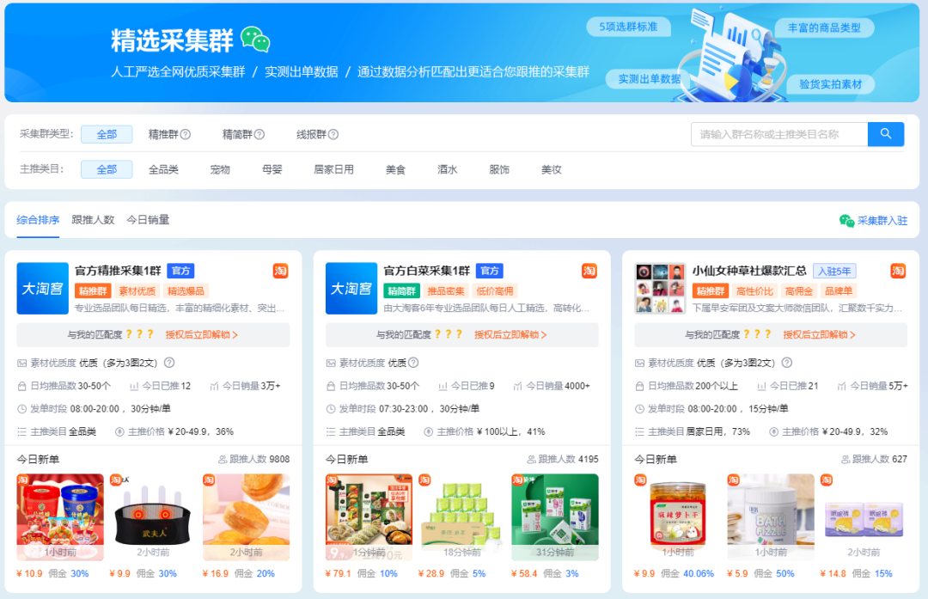
Task: Select 全部 under 采集群类型
Action: pyautogui.click(x=107, y=134)
